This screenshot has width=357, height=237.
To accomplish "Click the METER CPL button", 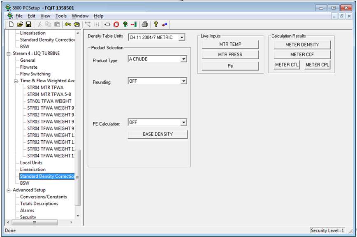I will [x=317, y=65].
